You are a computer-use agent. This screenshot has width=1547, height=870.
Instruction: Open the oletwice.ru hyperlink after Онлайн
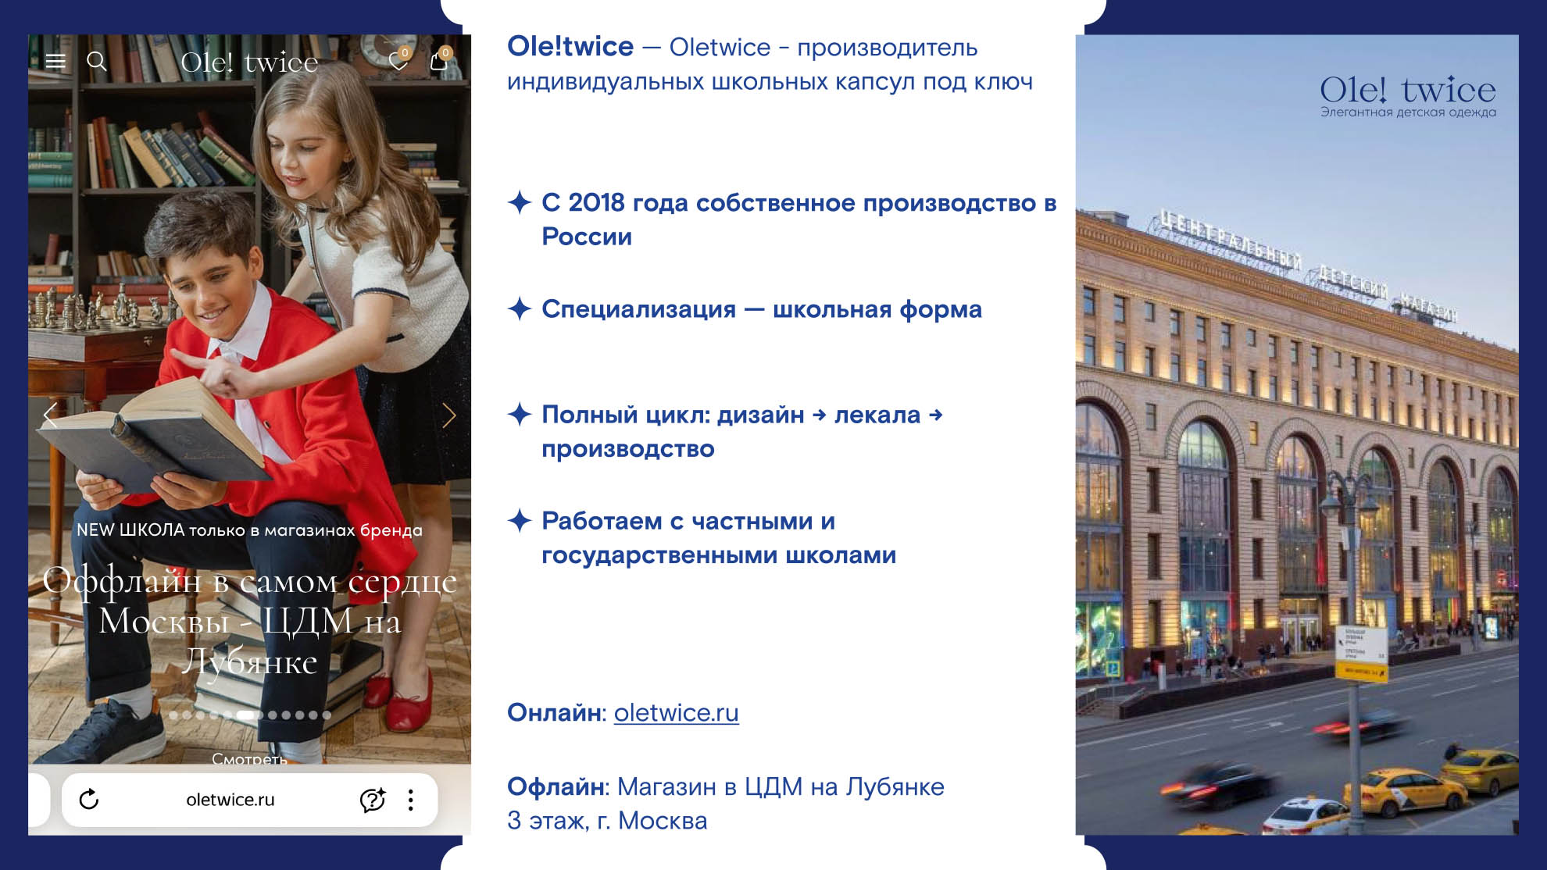(676, 712)
